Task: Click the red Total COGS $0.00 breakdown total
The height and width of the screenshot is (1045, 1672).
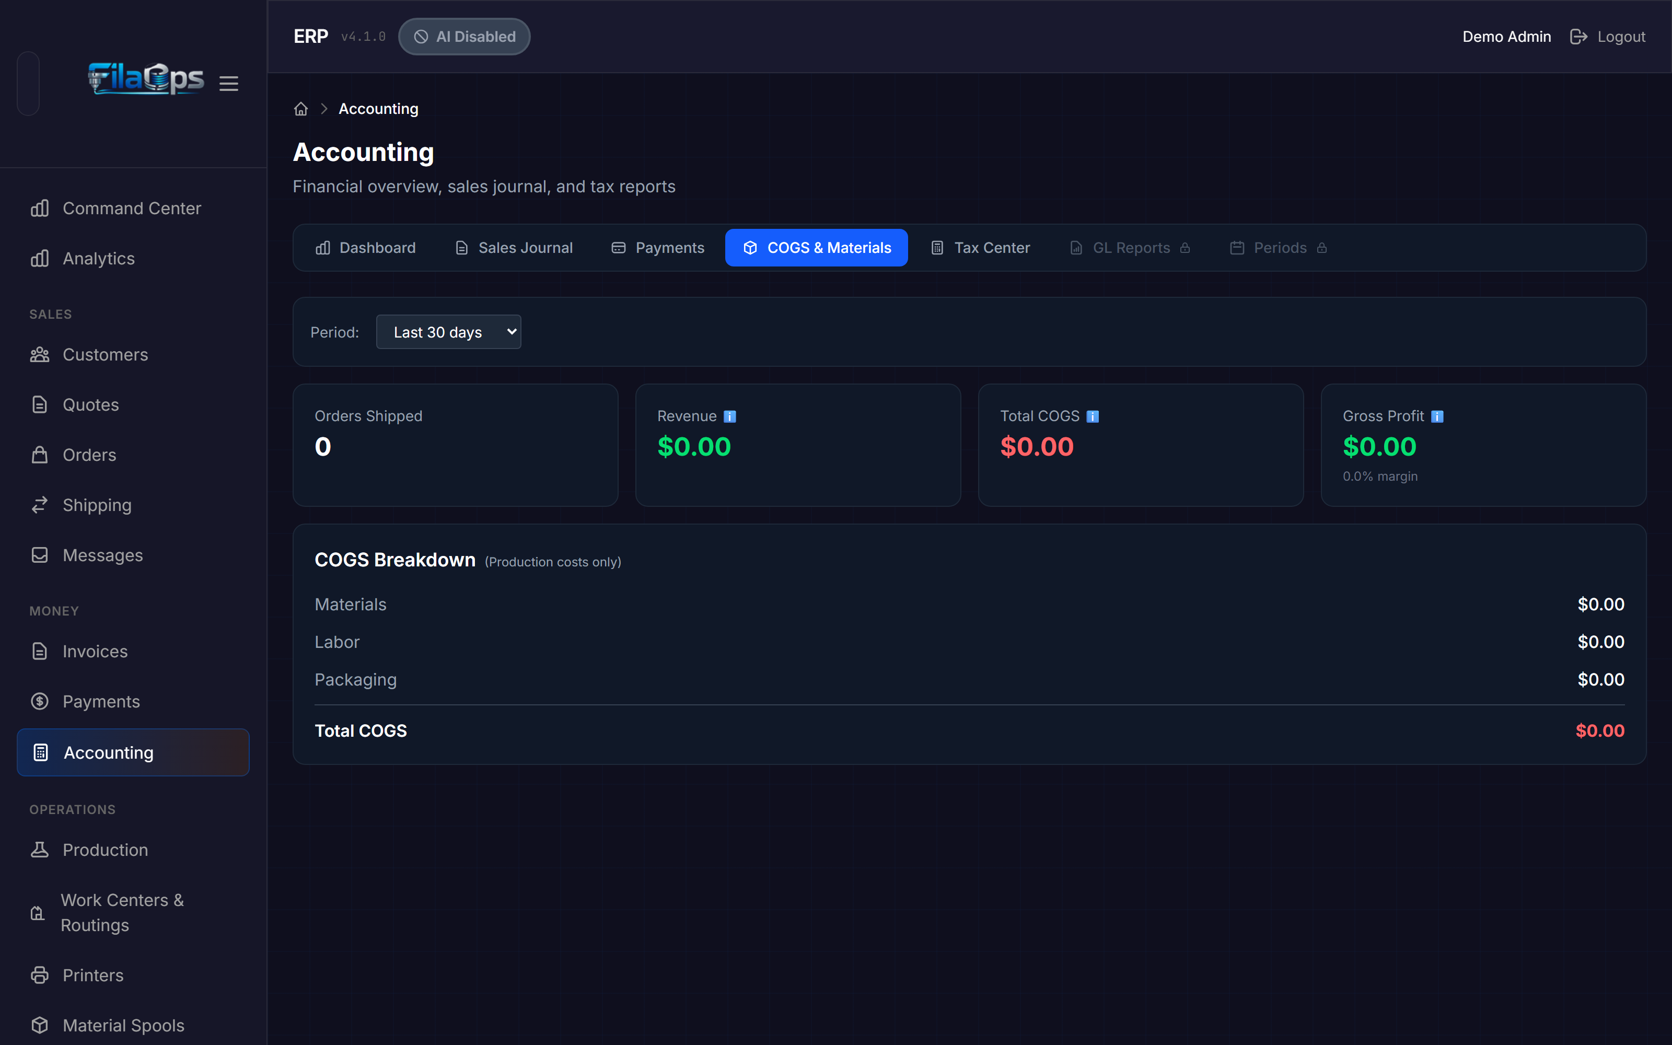Action: coord(1600,730)
